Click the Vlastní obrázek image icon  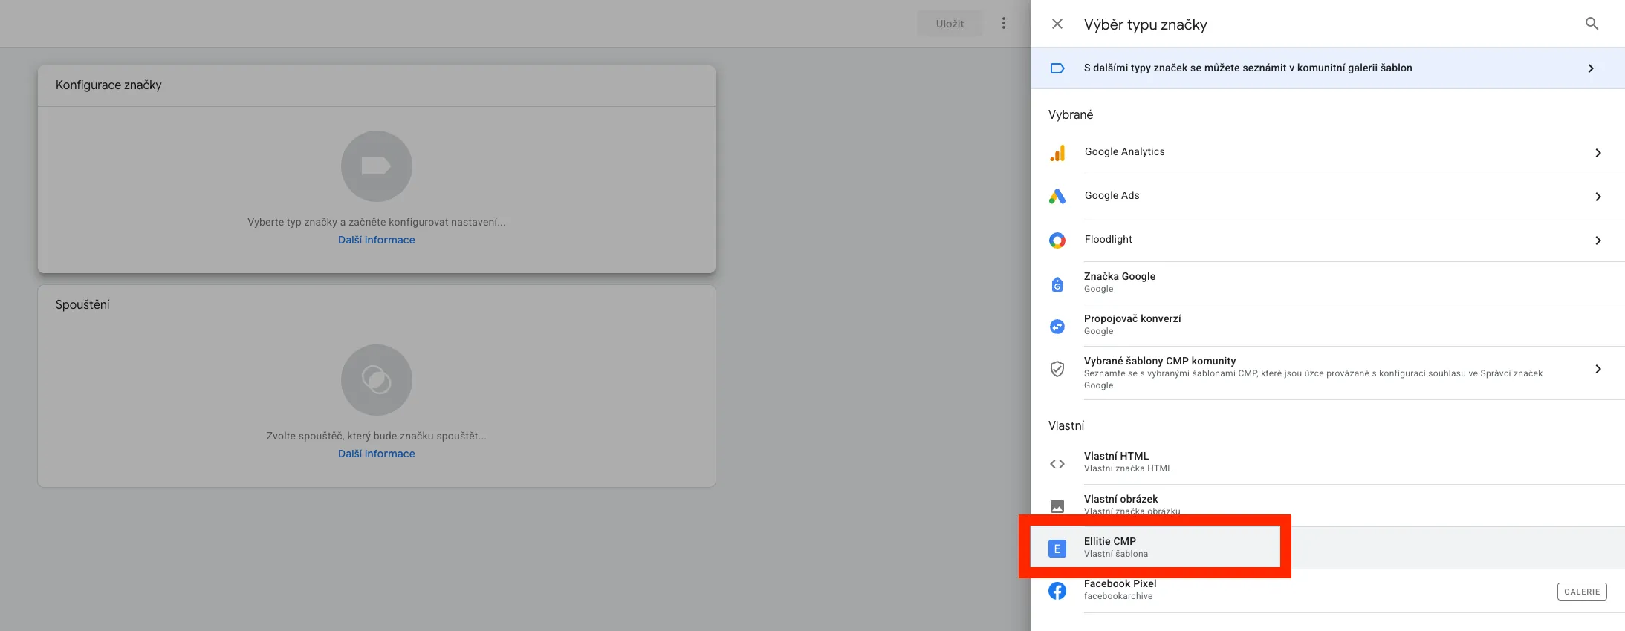click(x=1057, y=506)
